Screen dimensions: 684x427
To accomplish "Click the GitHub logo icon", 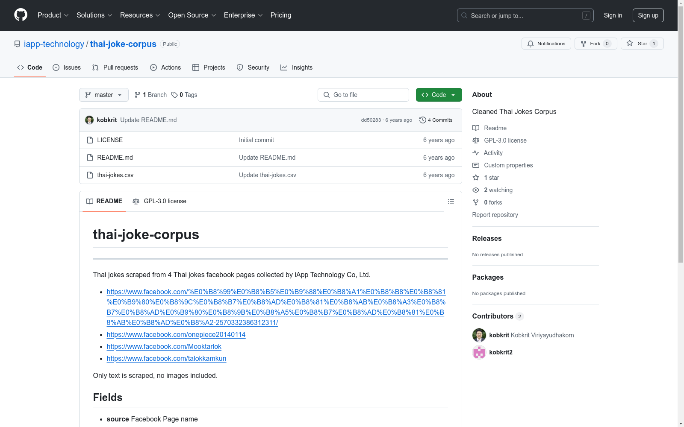I will click(x=21, y=15).
